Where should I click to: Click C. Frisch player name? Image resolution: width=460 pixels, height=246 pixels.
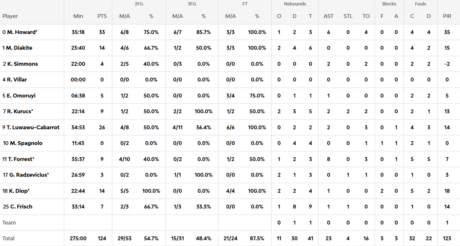coord(21,206)
